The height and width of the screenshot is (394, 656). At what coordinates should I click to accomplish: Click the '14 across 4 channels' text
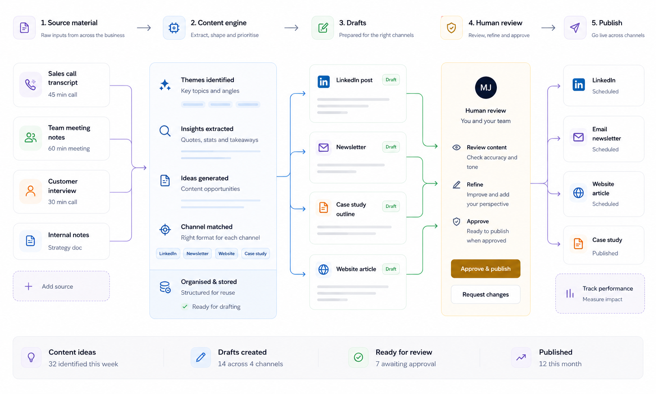point(250,364)
